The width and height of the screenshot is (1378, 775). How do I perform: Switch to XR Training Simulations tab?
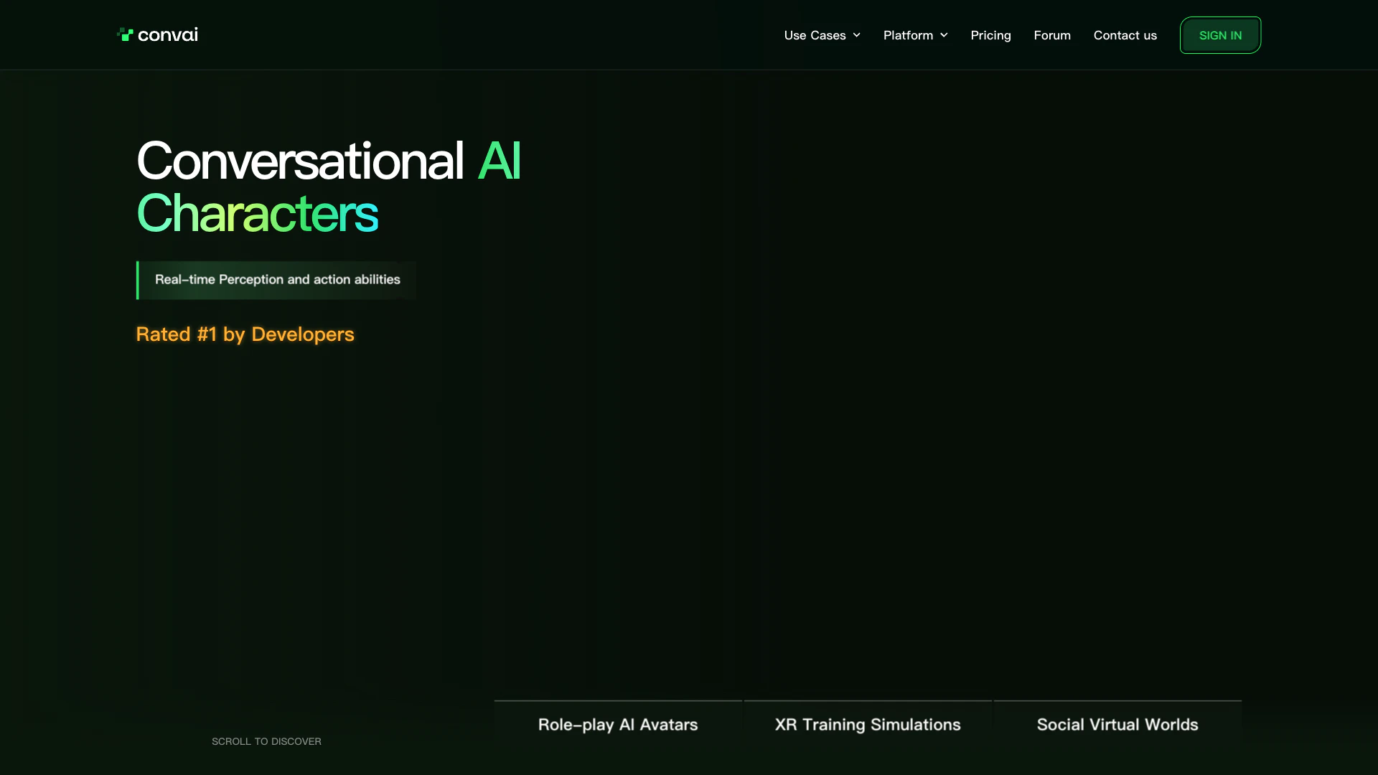click(x=868, y=725)
